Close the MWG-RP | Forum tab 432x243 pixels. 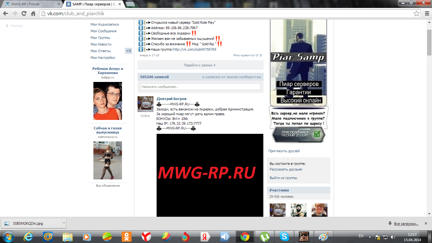click(59, 4)
